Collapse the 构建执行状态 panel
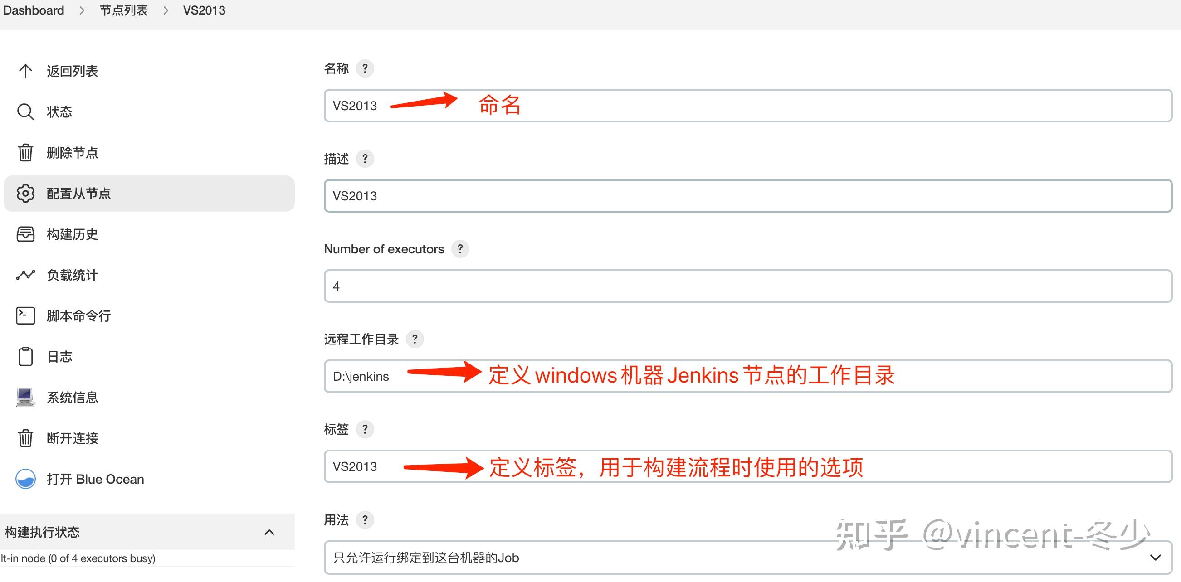Image resolution: width=1181 pixels, height=582 pixels. coord(269,532)
